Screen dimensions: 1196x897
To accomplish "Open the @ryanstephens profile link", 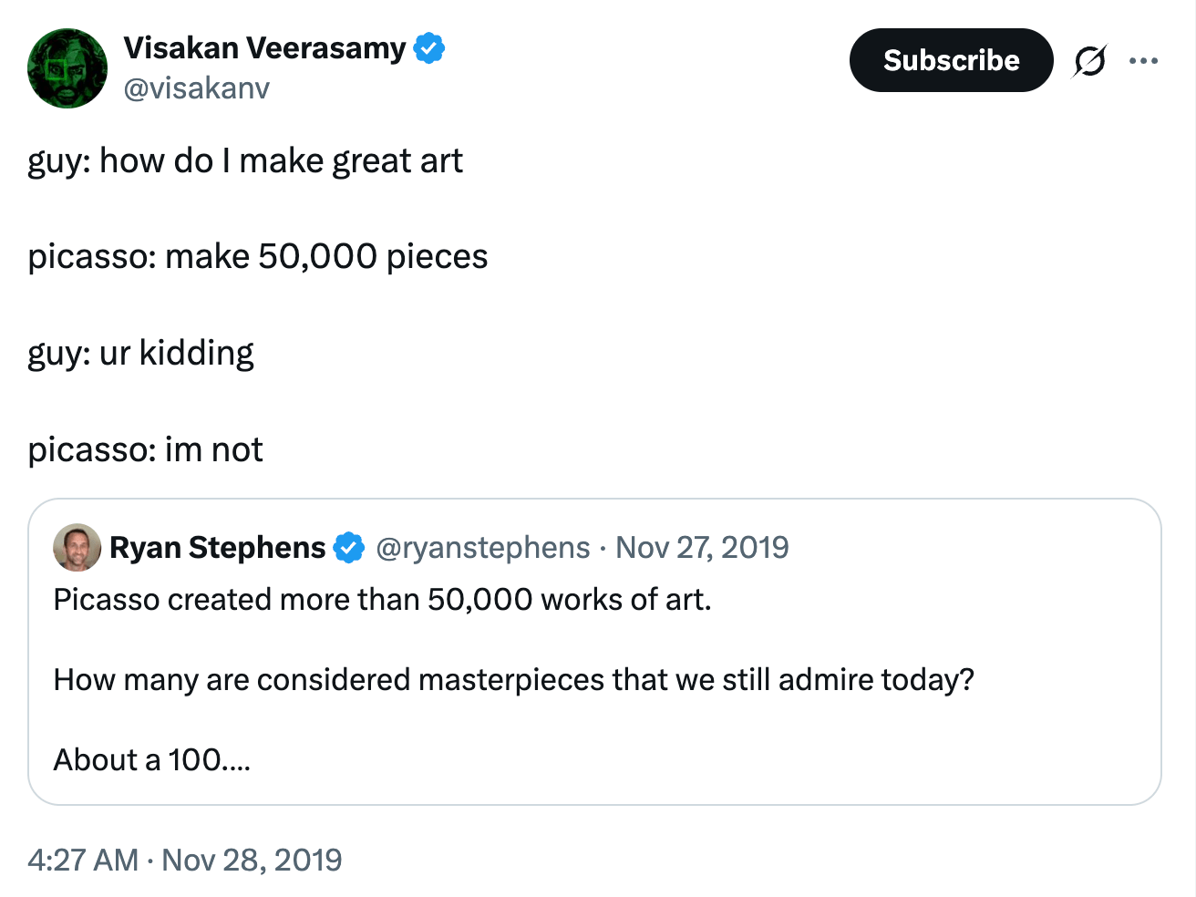I will 483,547.
